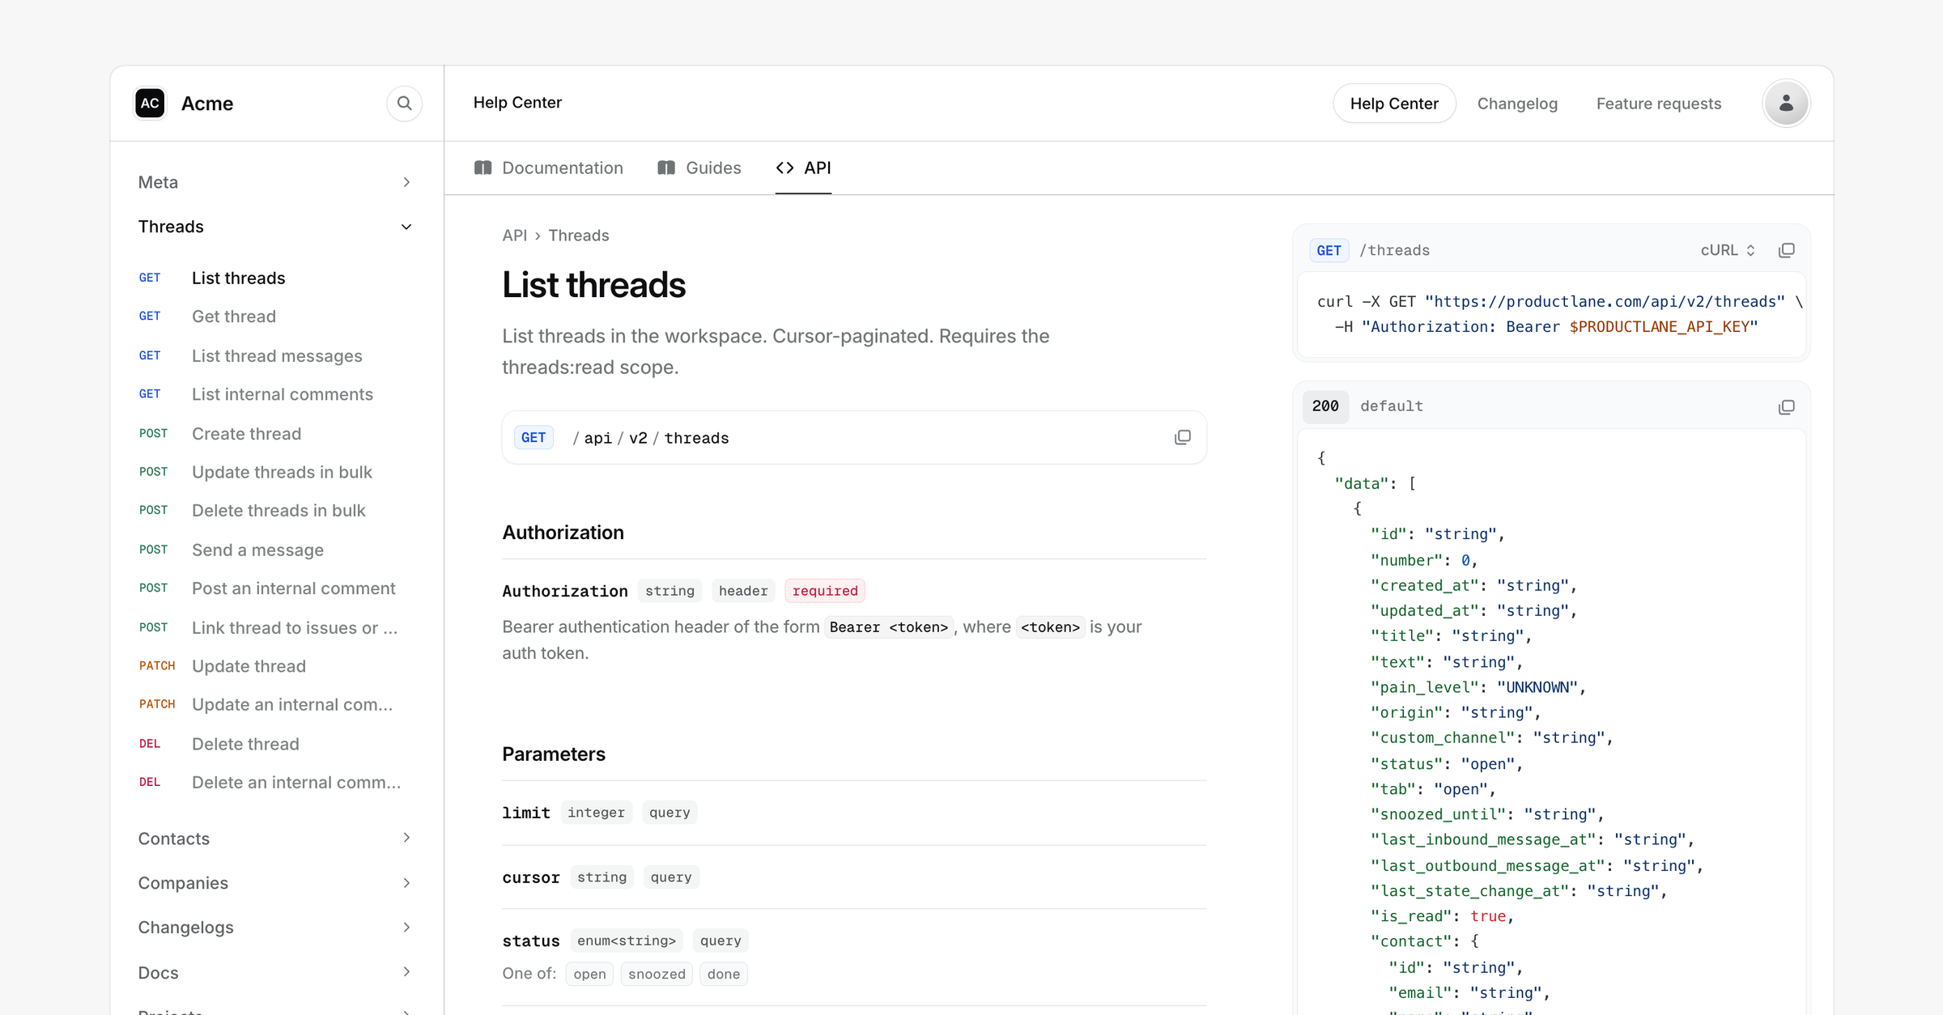
Task: Expand the Contacts section
Action: coord(275,839)
